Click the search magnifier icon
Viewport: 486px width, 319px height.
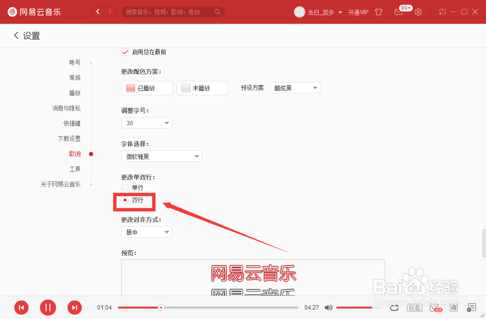tap(217, 12)
